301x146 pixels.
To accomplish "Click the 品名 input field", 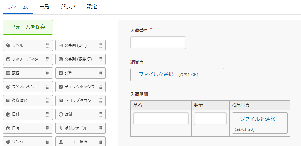I will pyautogui.click(x=161, y=119).
